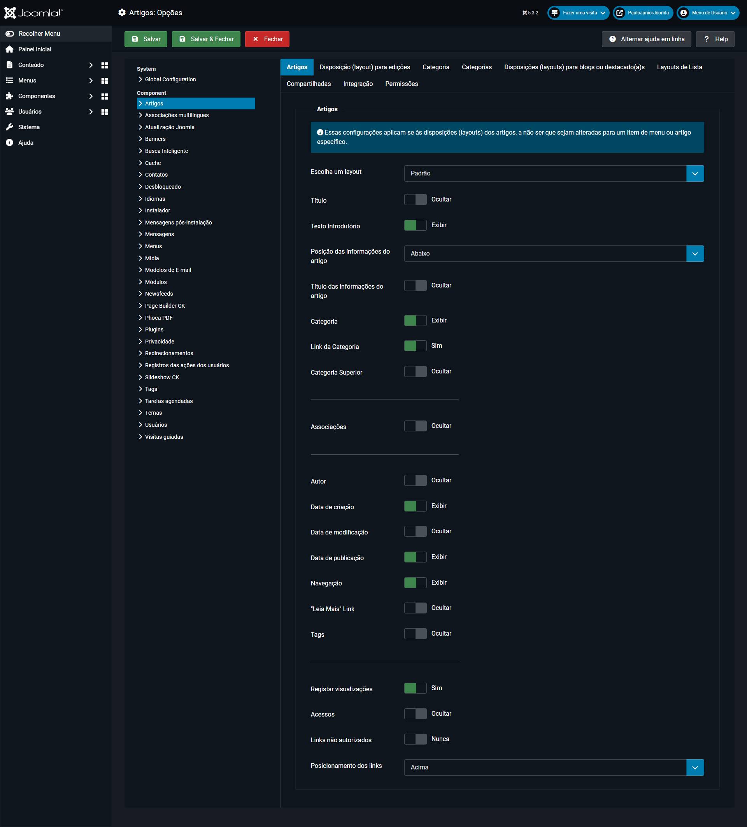Toggle the Autor visibility switch
Image resolution: width=747 pixels, height=827 pixels.
click(x=415, y=480)
